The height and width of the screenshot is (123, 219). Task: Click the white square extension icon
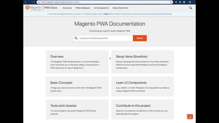[184, 2]
